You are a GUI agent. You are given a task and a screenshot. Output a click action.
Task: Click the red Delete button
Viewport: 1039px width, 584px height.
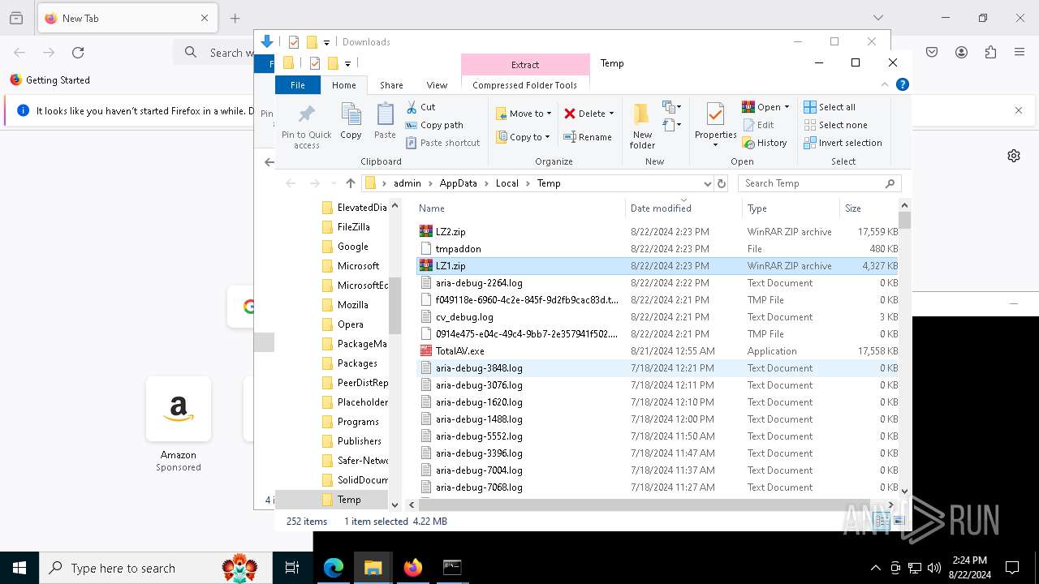[x=584, y=114]
